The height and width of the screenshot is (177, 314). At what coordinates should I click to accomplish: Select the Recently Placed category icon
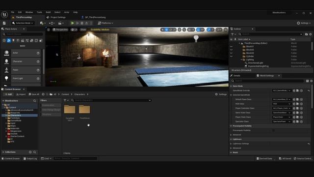[x=4, y=40]
